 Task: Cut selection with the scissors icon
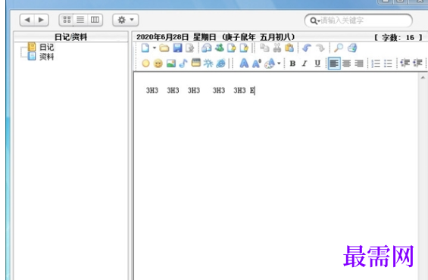(277, 48)
